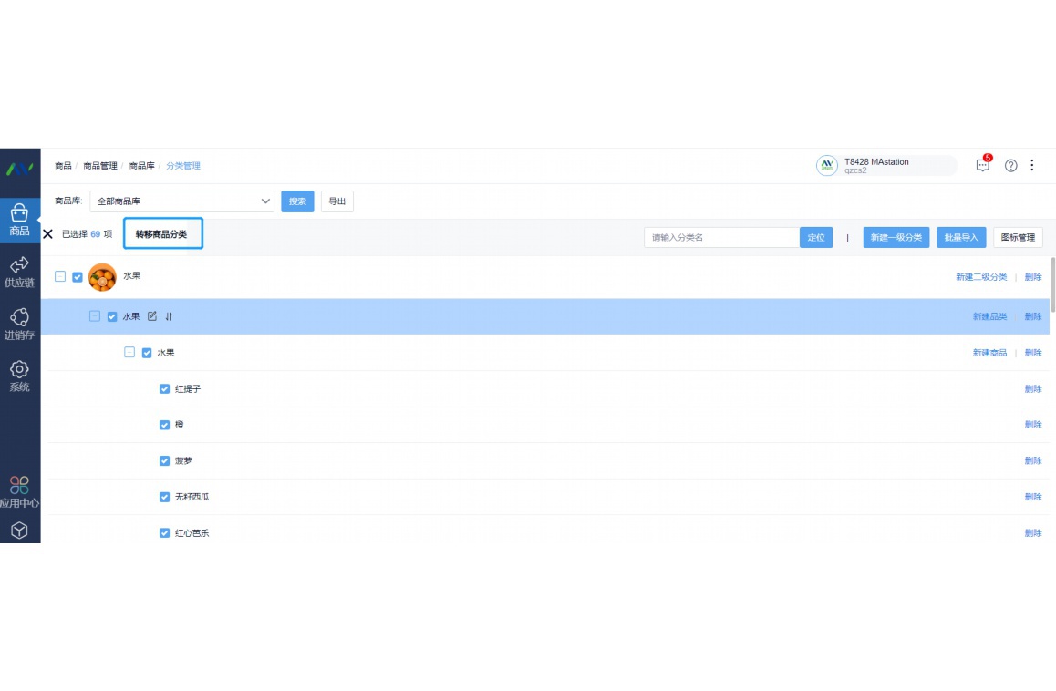Go to 进销存 in sidebar
The image size is (1056, 691).
coord(19,324)
